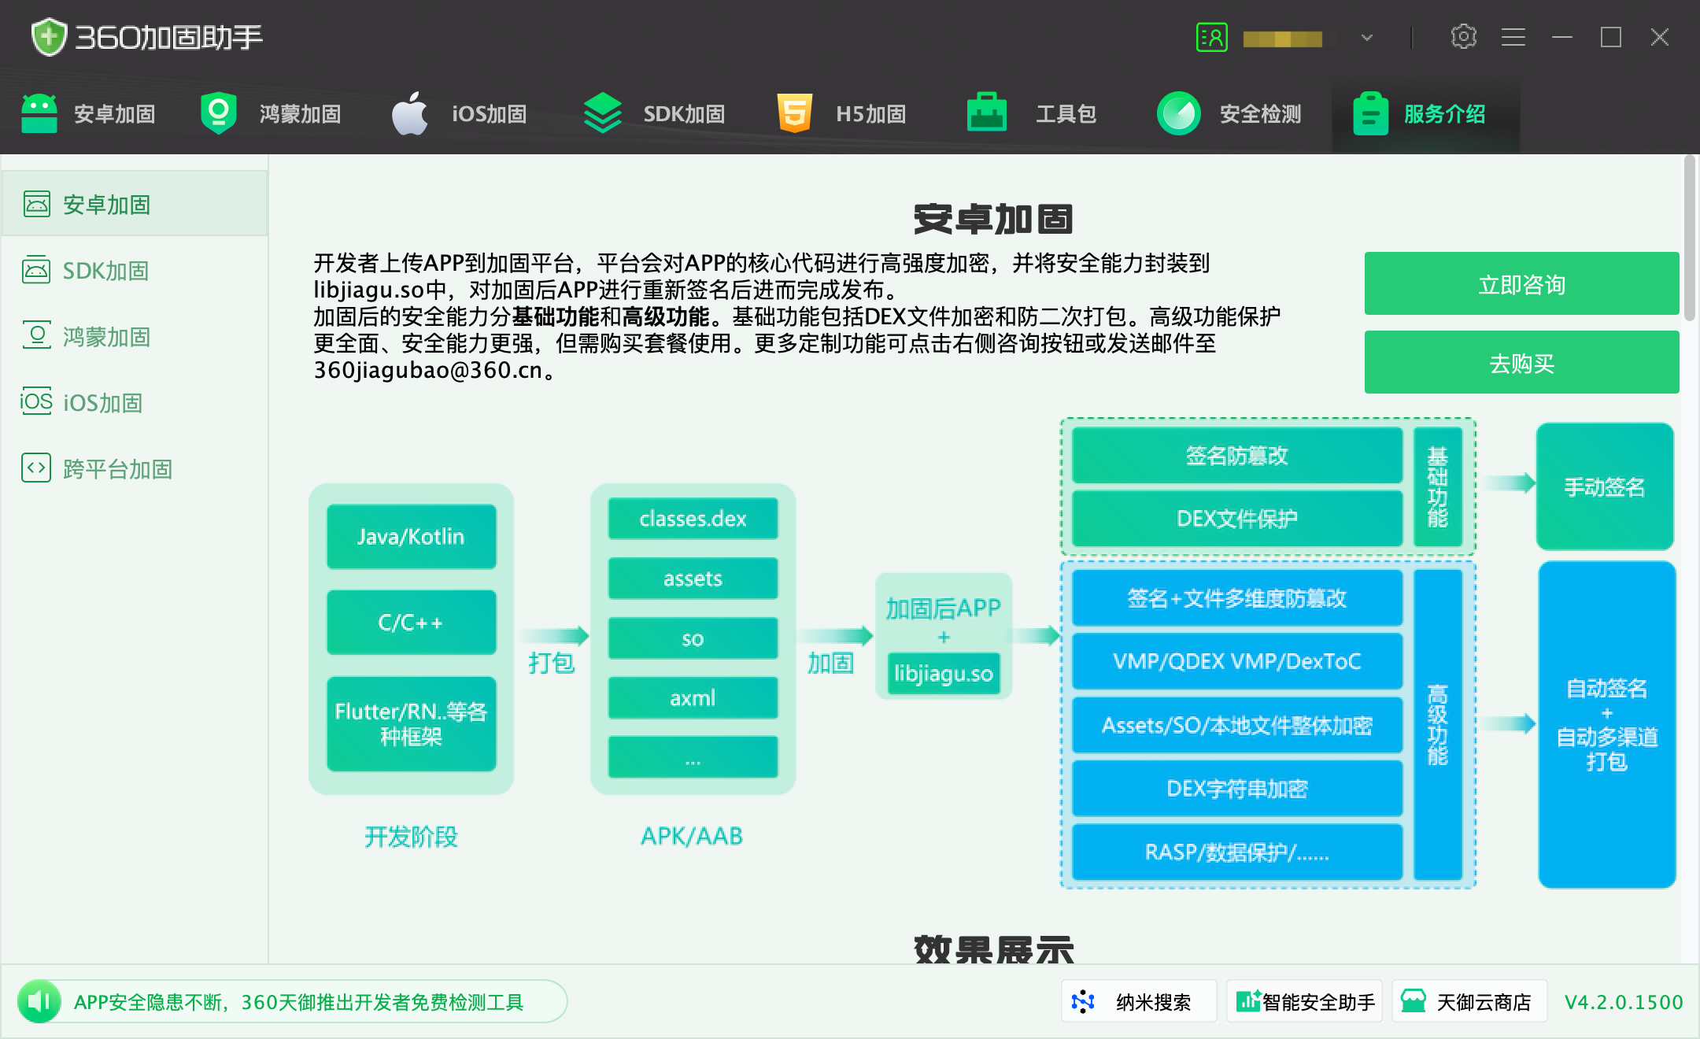Viewport: 1700px width, 1039px height.
Task: Select 跨平台加固 from the sidebar
Action: click(118, 468)
